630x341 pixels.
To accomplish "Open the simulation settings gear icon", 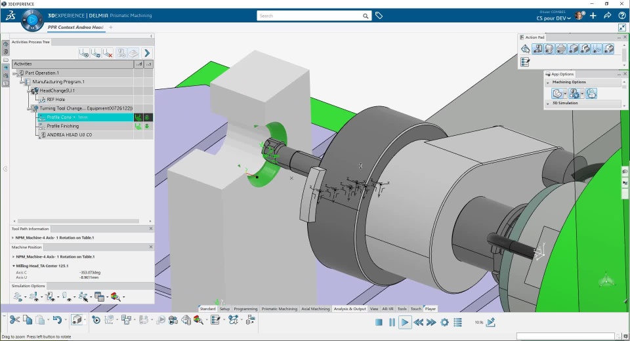I will 444,322.
